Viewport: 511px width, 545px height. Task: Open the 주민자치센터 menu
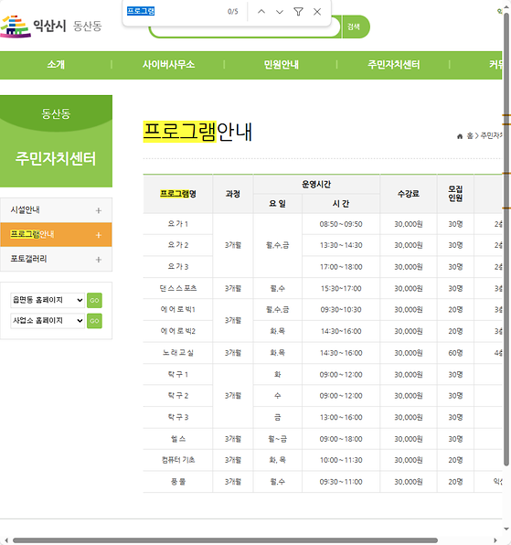pos(394,65)
